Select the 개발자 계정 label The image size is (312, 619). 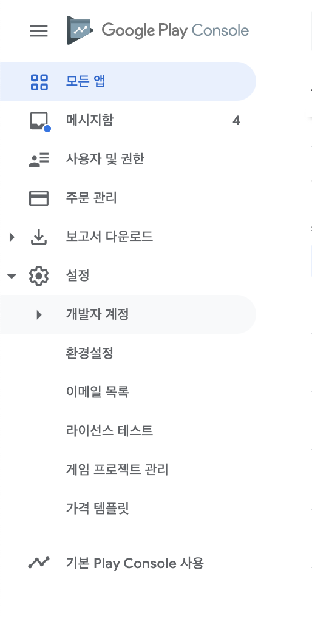point(98,314)
